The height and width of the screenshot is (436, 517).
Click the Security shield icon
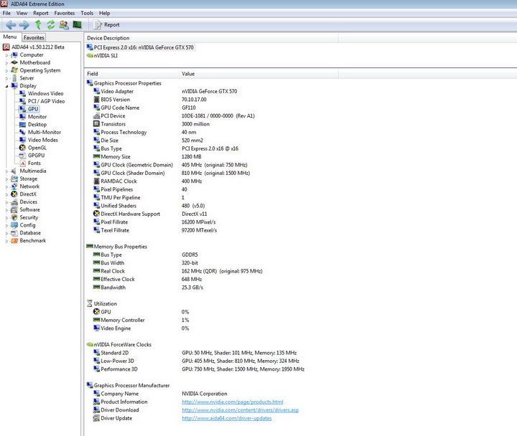[x=14, y=217]
